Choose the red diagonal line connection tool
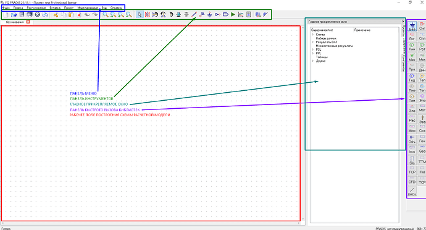426x230 pixels. tap(194, 14)
